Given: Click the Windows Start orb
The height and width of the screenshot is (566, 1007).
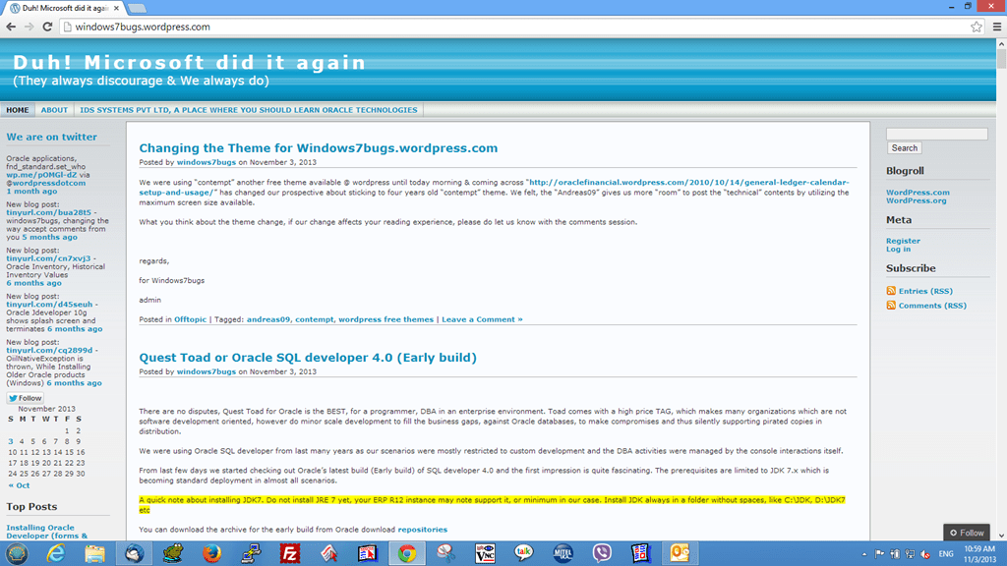Looking at the screenshot, I should tap(17, 553).
